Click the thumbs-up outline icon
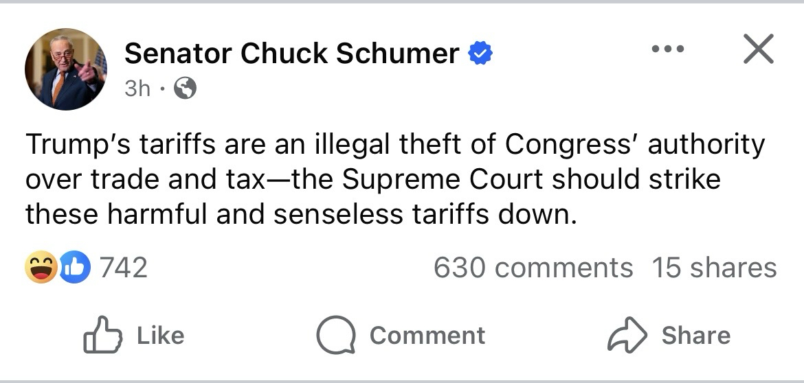804x383 pixels. 102,335
